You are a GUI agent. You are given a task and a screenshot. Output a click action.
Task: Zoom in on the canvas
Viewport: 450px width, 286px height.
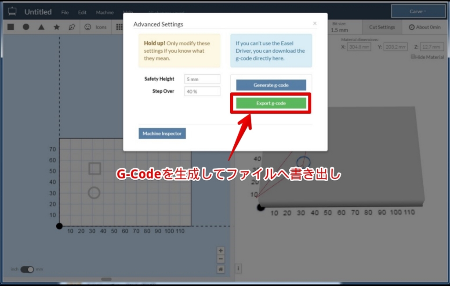point(221,250)
